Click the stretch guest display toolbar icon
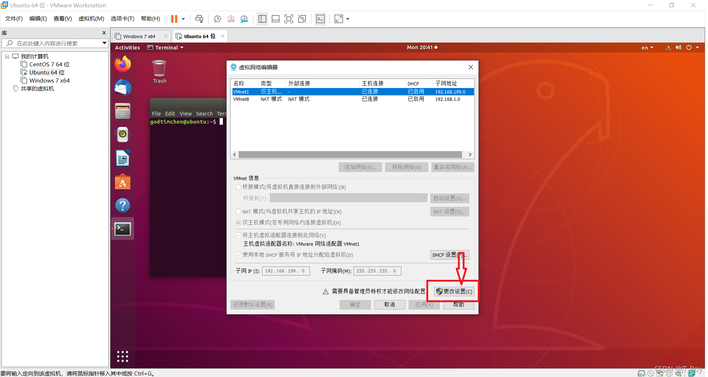This screenshot has width=708, height=377. pos(339,19)
